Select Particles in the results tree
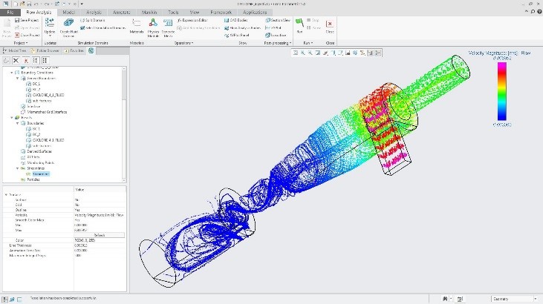The height and width of the screenshot is (304, 543). pos(33,179)
